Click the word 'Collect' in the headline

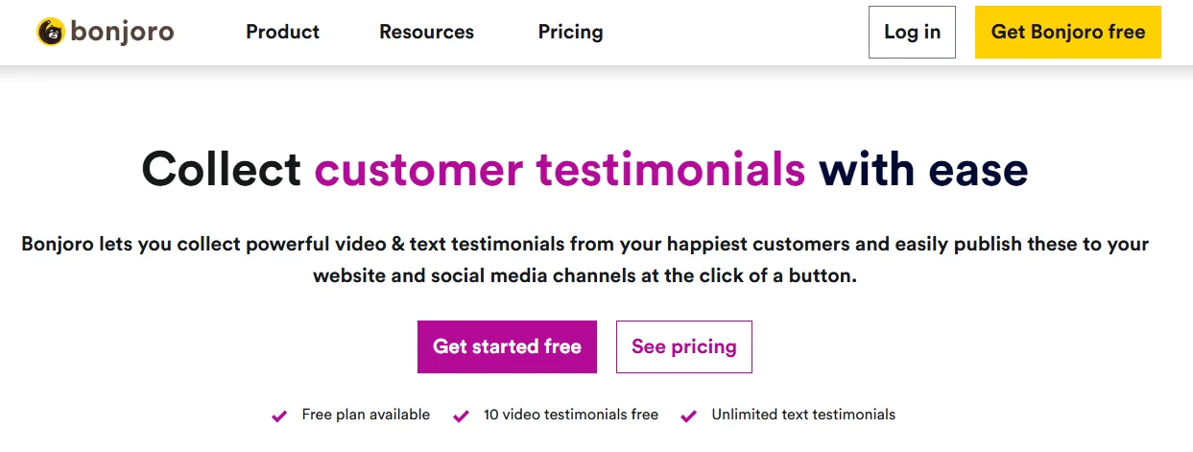pos(222,170)
